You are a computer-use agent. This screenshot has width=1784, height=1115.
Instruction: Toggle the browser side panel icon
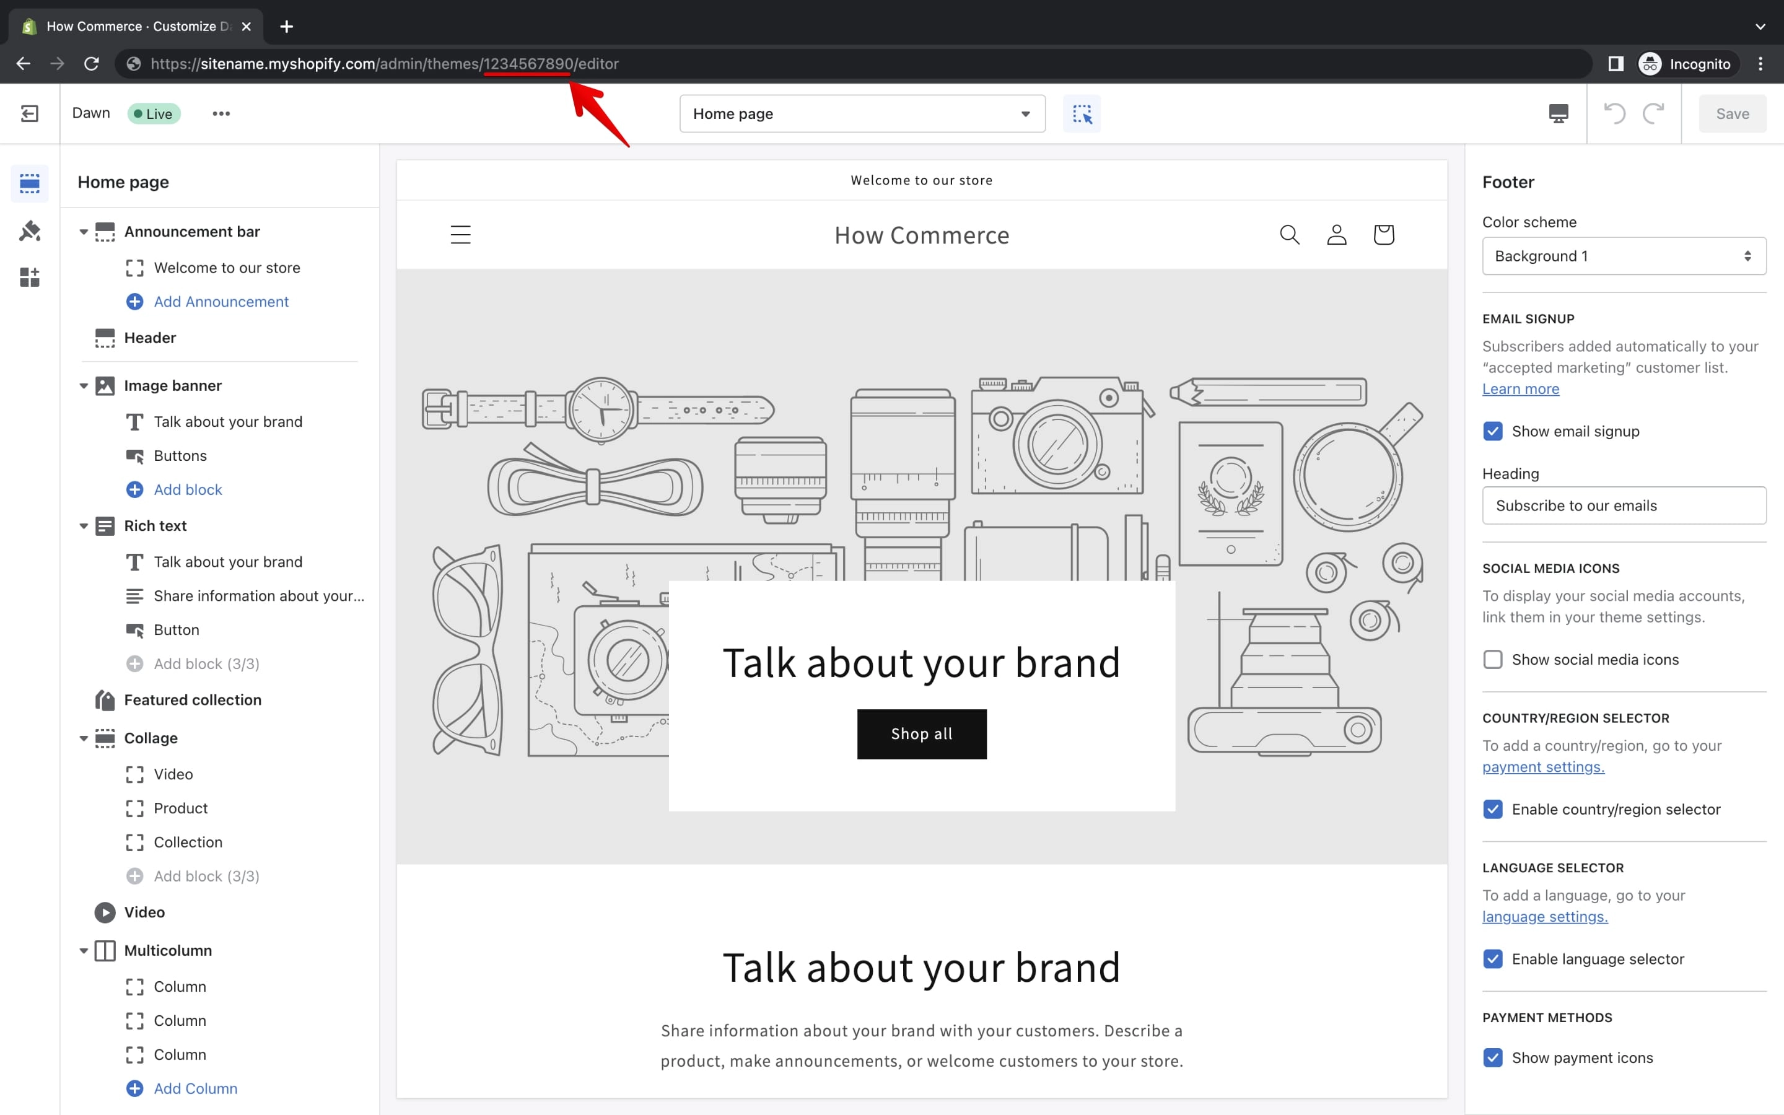(1616, 64)
